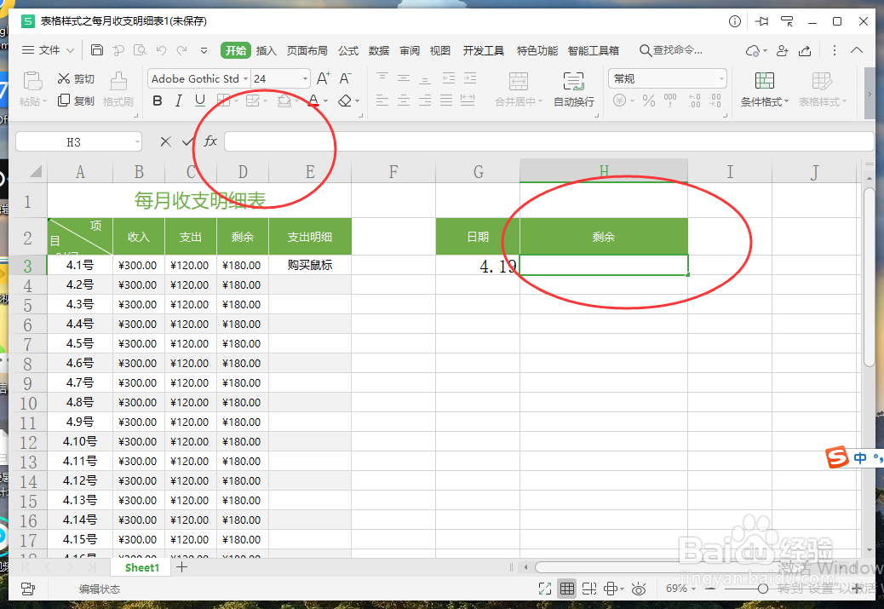884x609 pixels.
Task: Open the Insert Function (fx) dialog
Action: (210, 141)
